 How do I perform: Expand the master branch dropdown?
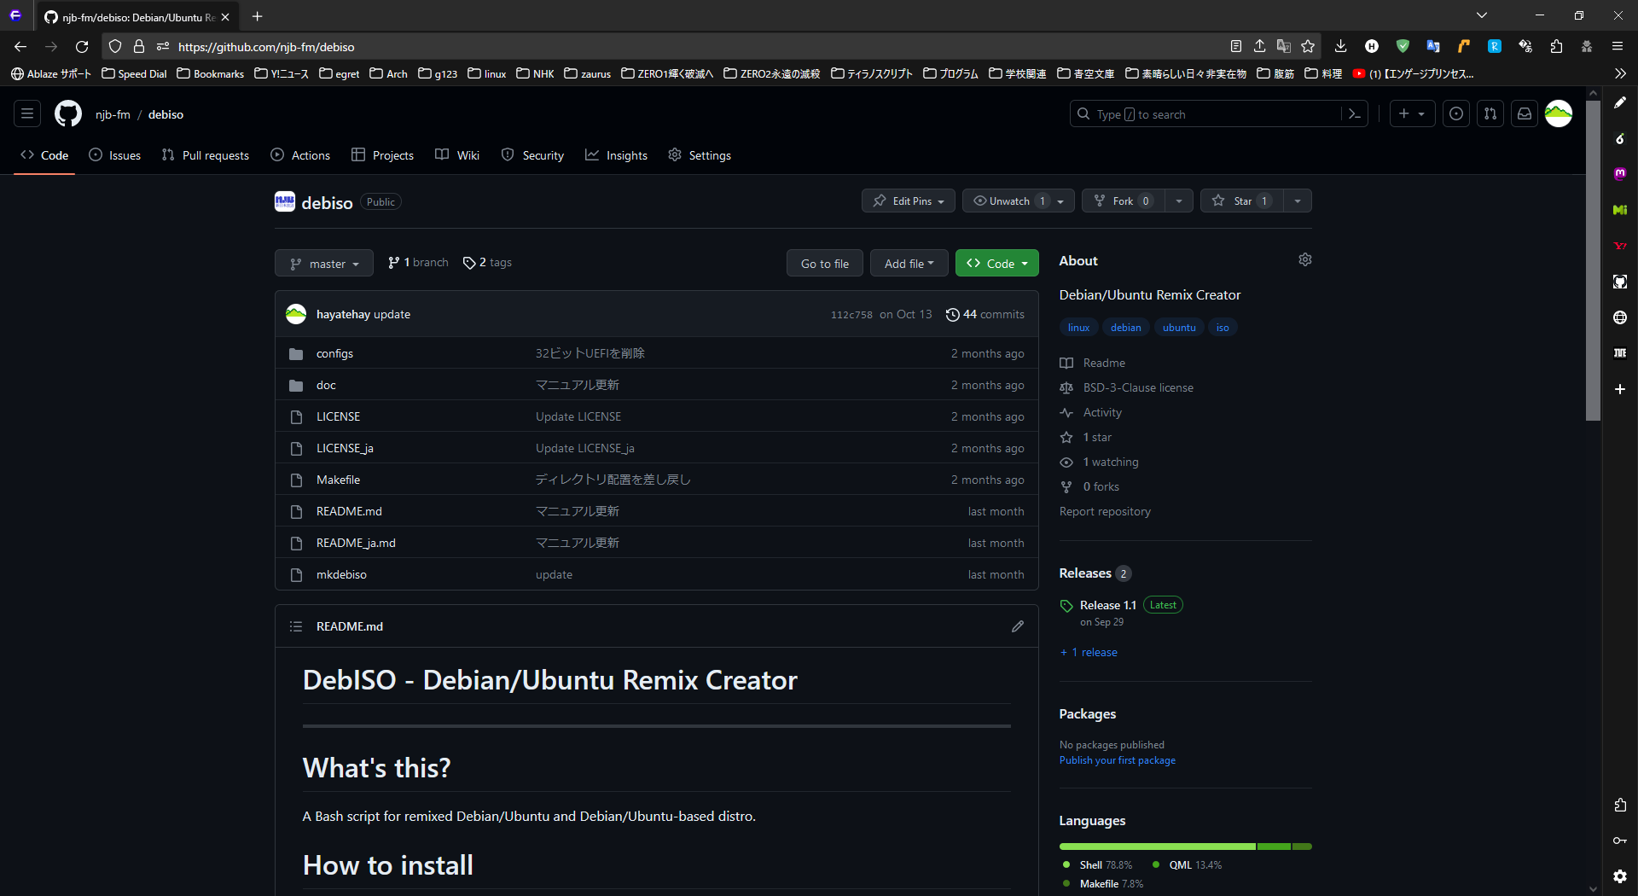[x=323, y=264]
